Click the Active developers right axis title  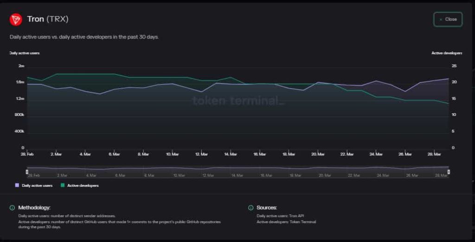[x=447, y=53]
